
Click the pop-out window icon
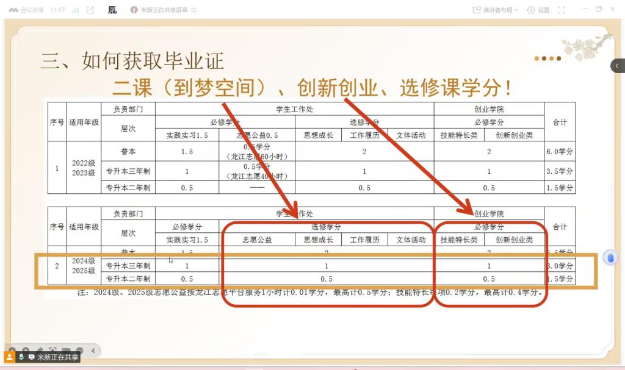tap(90, 10)
